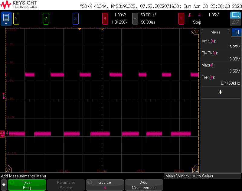Open the sidebar list icon beside Meas
Screen dimensions: 242x191
[237, 32]
